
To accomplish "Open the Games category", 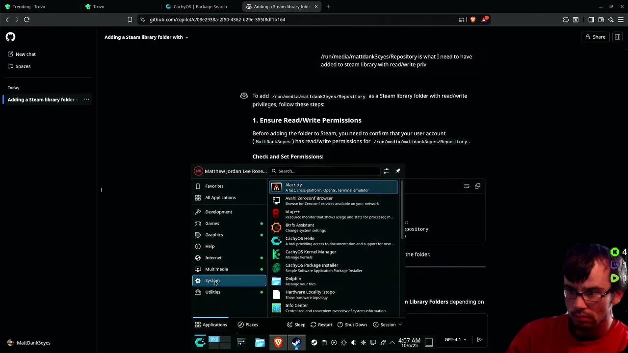I will click(x=229, y=223).
